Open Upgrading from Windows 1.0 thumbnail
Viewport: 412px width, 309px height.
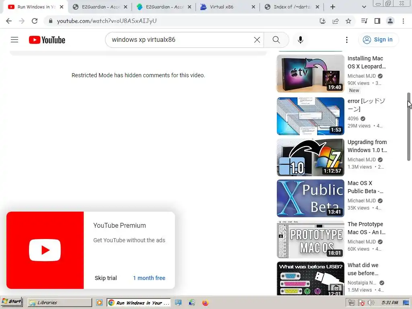point(310,157)
